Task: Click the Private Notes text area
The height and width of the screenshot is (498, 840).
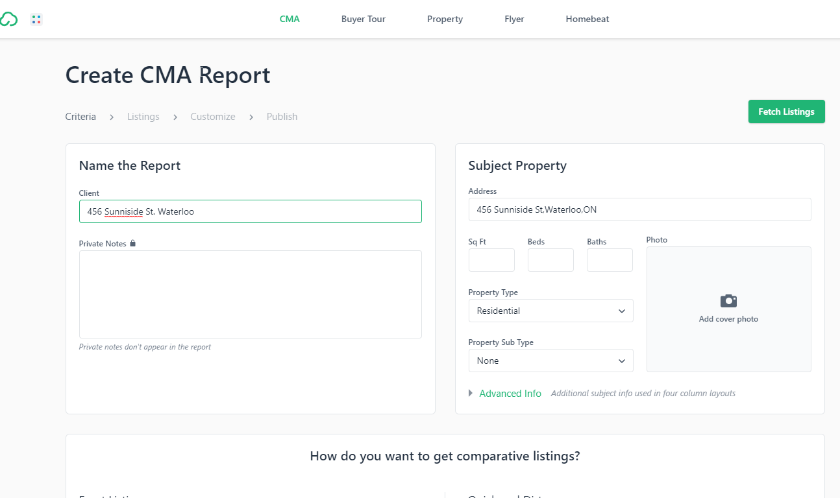Action: coord(250,294)
